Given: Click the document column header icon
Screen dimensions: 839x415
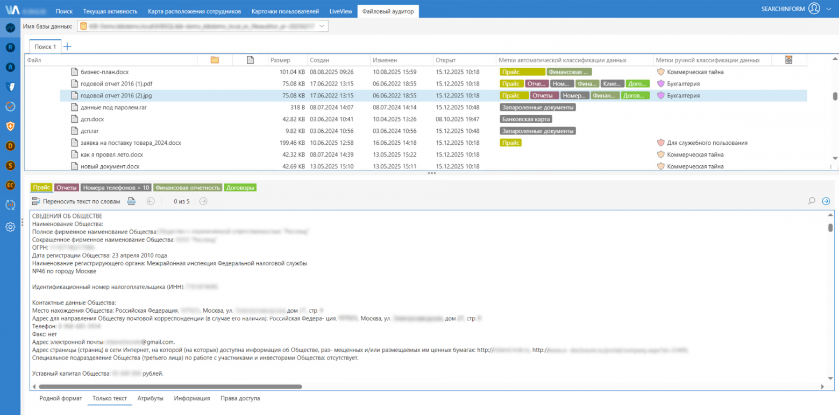Looking at the screenshot, I should click(x=250, y=60).
